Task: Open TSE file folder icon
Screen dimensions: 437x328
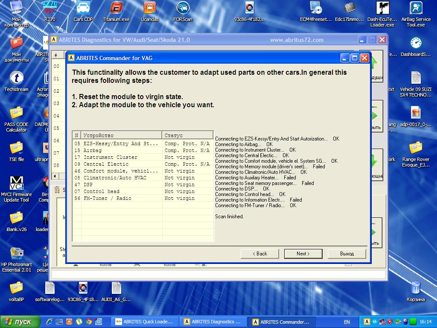Action: [17, 152]
